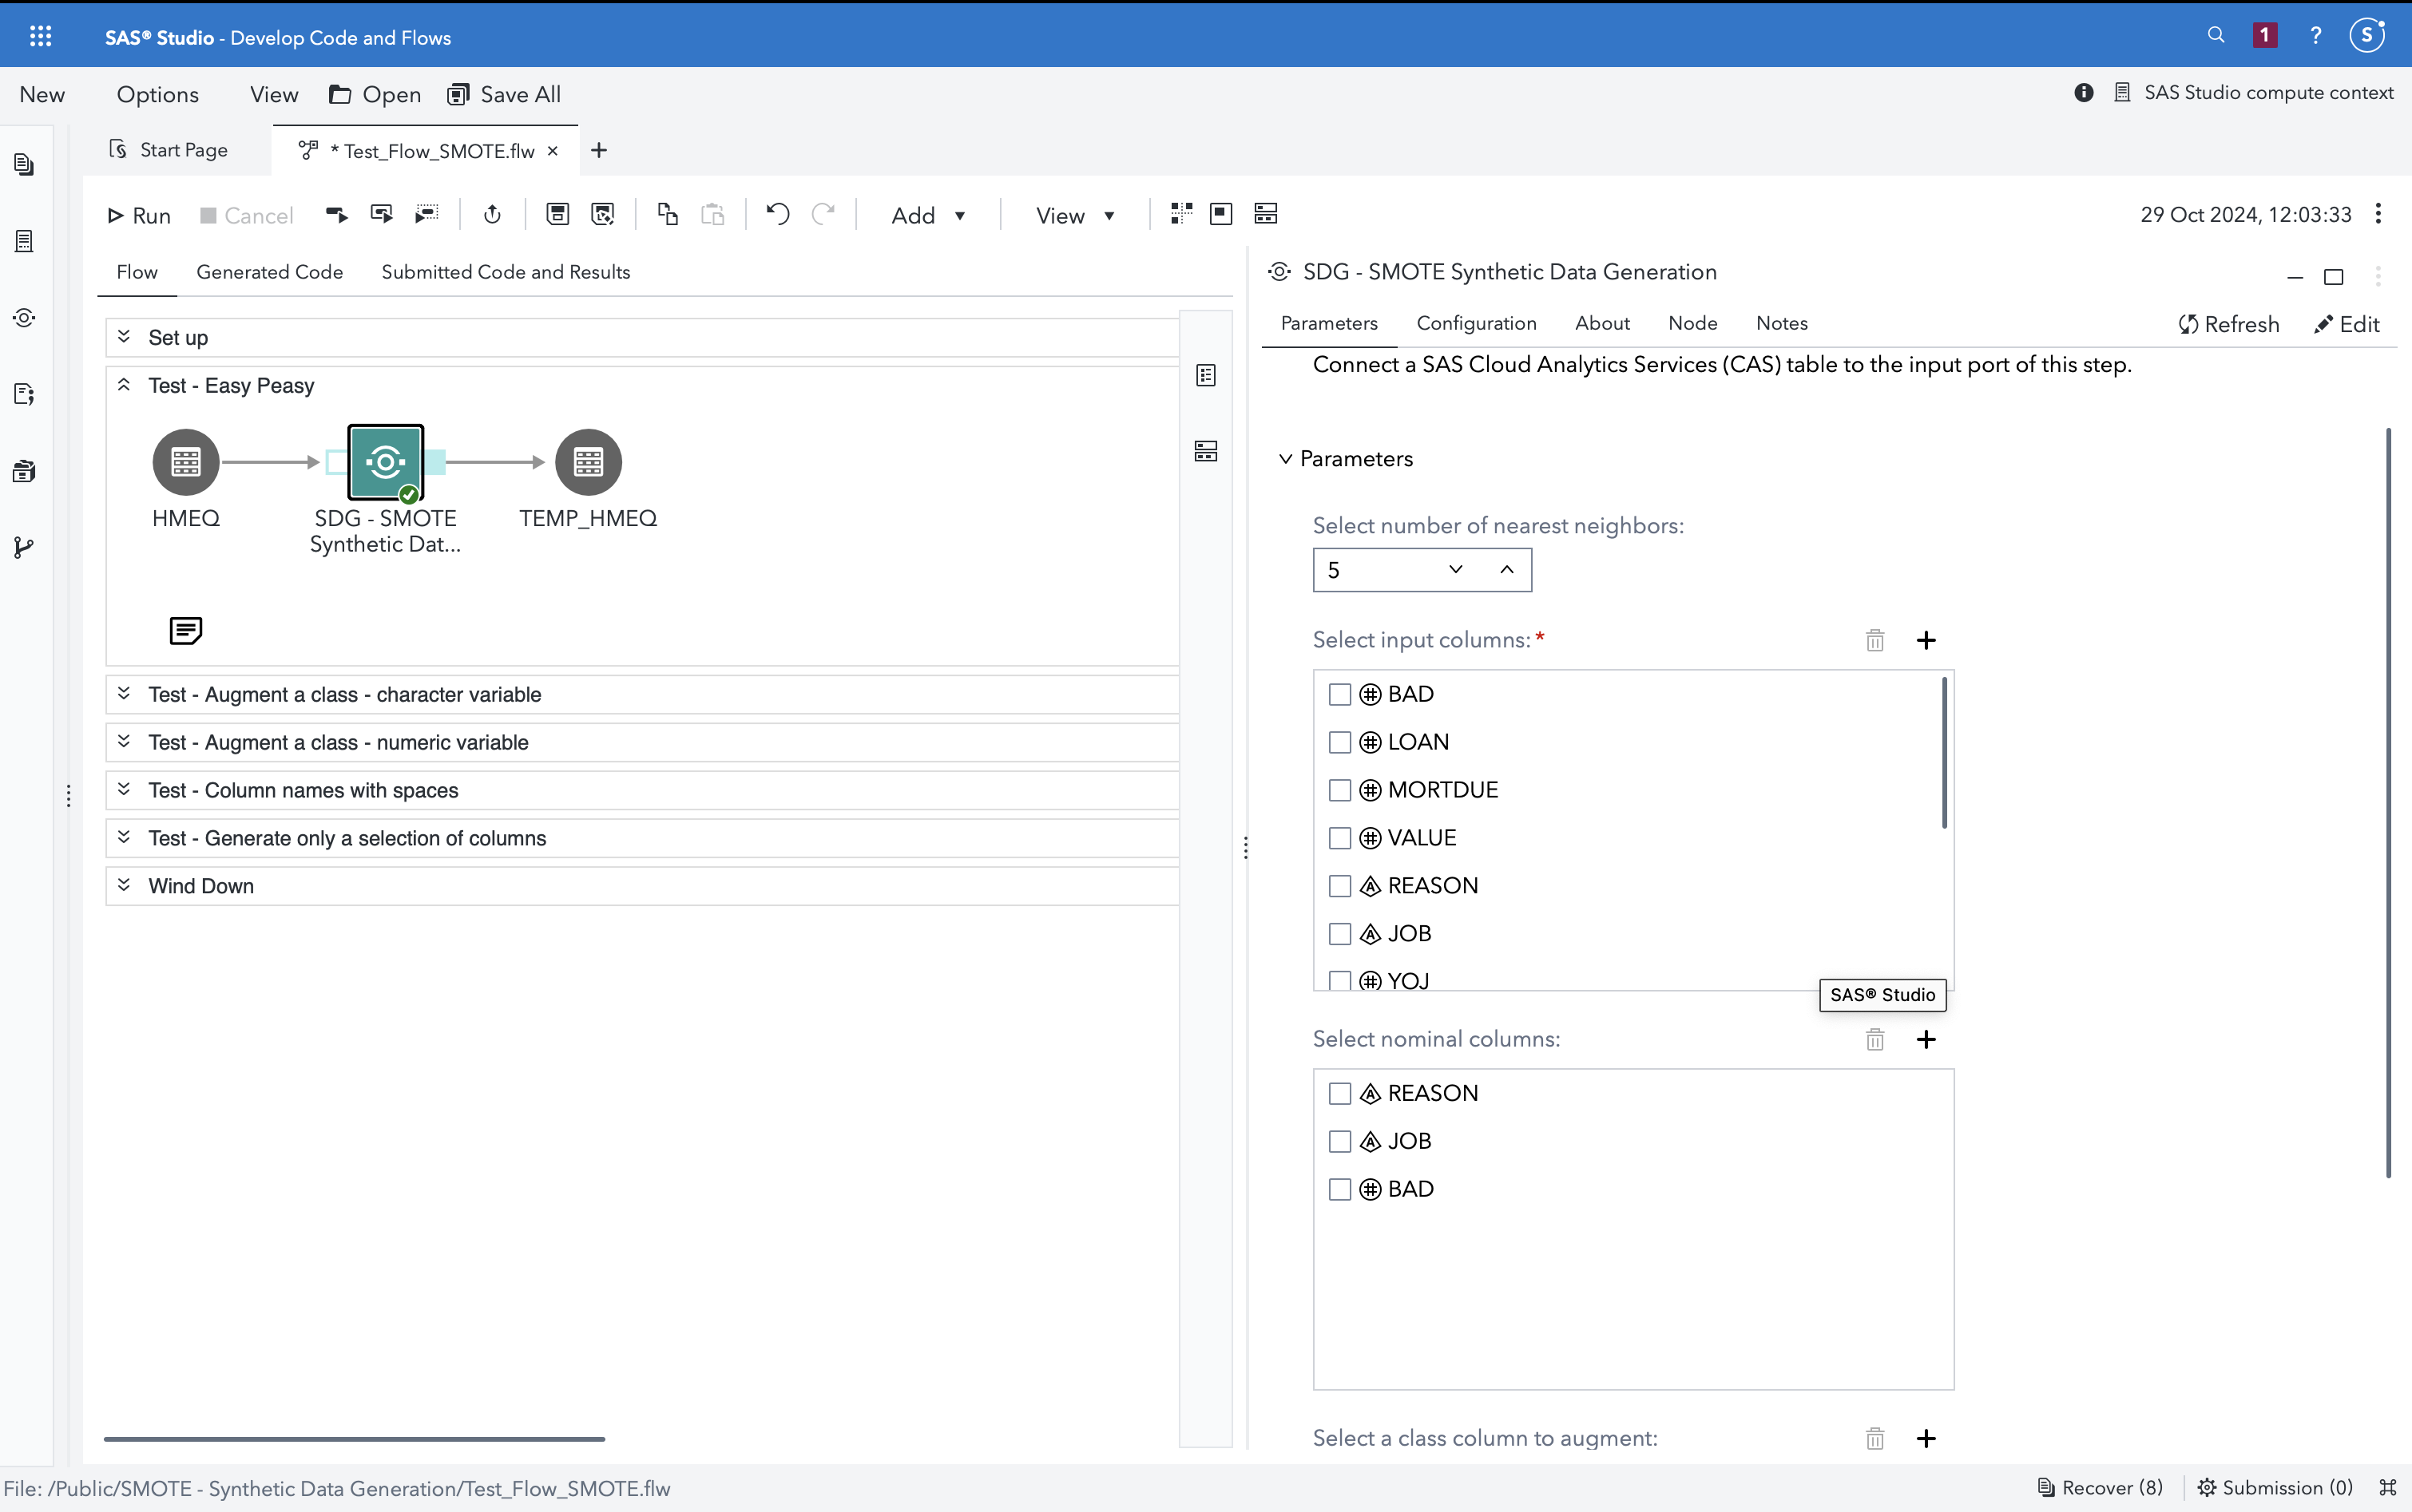Image resolution: width=2412 pixels, height=1512 pixels.
Task: Add input columns with plus icon
Action: (x=1926, y=640)
